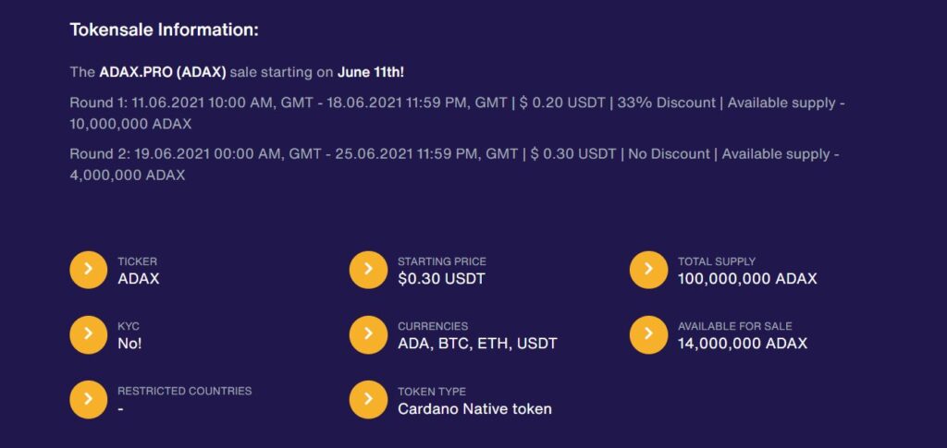Click the 100,000,000 ADAX total supply value
Screen dimensions: 947x448
pyautogui.click(x=747, y=278)
